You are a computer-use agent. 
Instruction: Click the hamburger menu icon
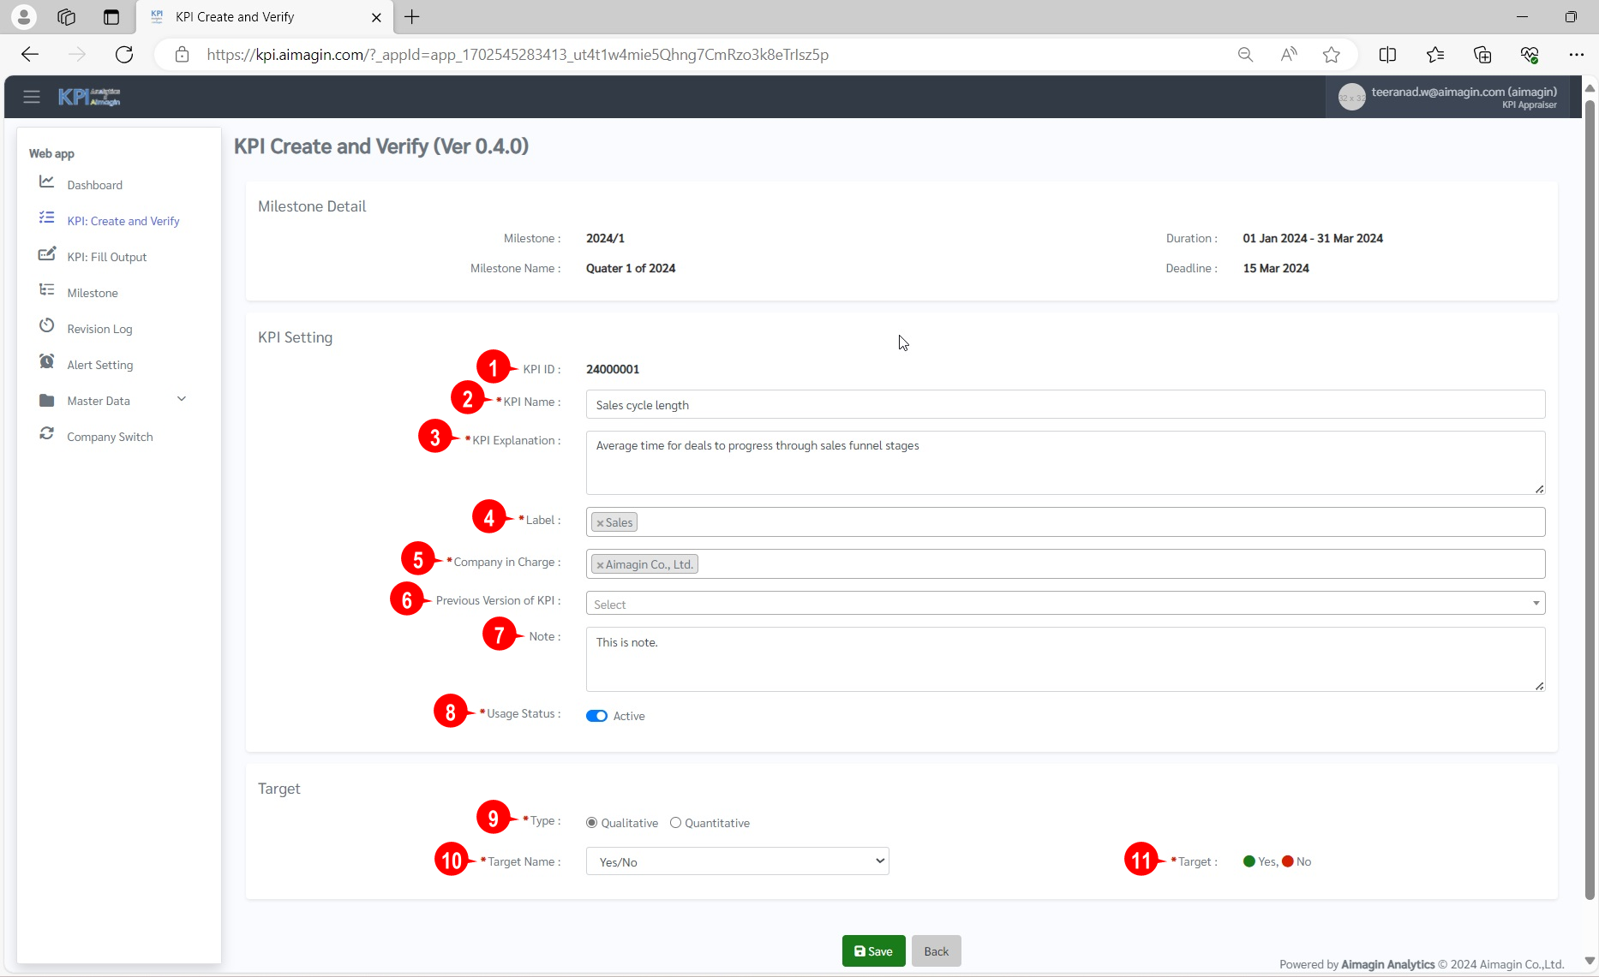(x=32, y=97)
